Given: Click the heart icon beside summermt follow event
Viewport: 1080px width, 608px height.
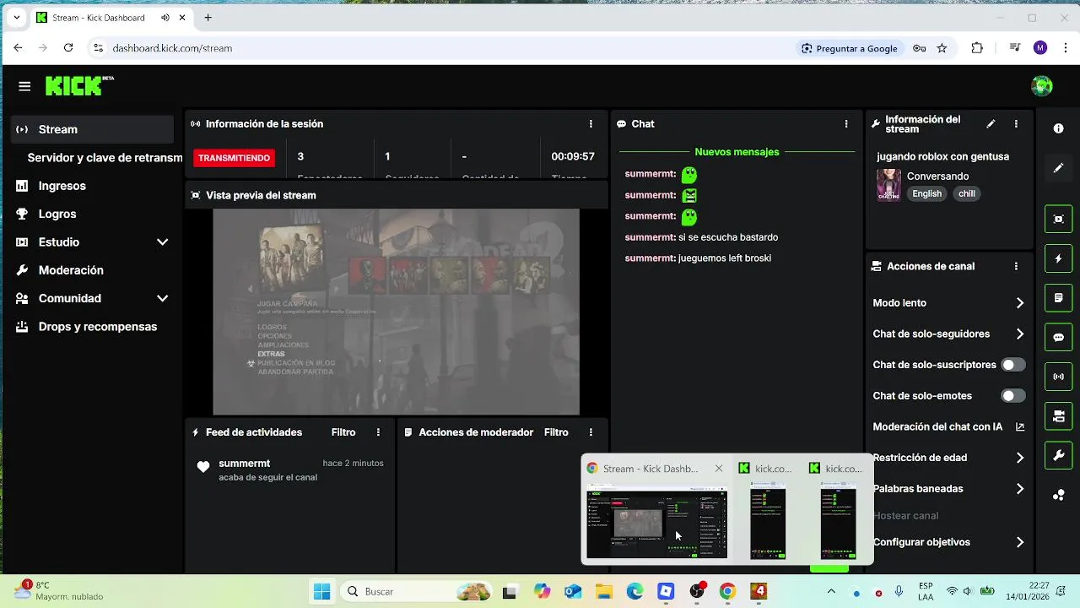Looking at the screenshot, I should point(203,467).
